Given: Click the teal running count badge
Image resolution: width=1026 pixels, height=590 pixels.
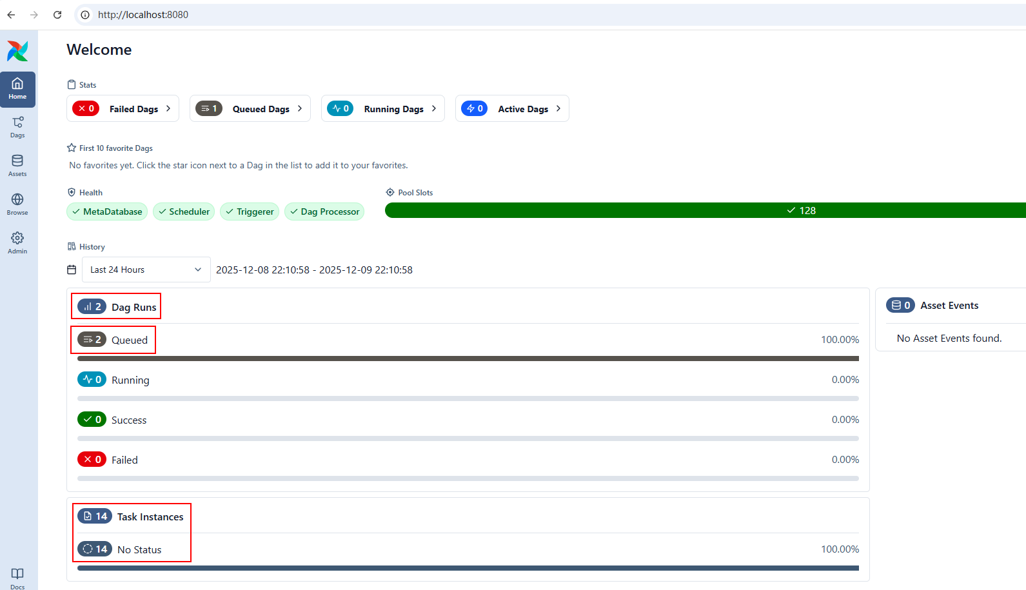Looking at the screenshot, I should pyautogui.click(x=340, y=108).
